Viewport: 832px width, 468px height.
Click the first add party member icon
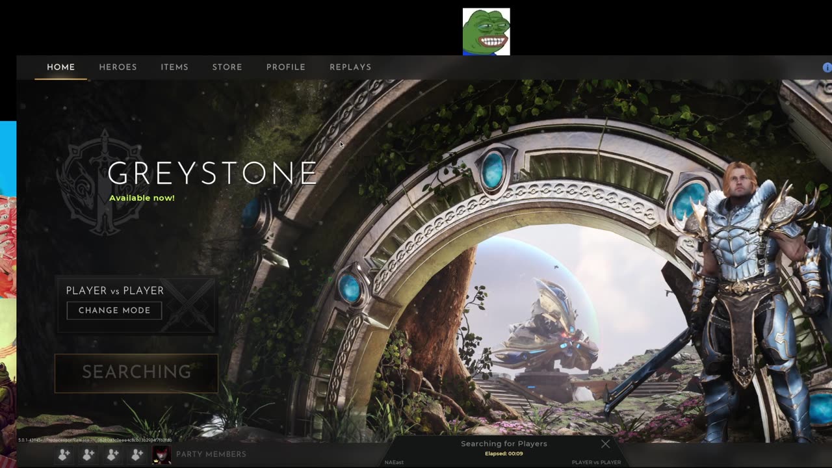(x=64, y=454)
